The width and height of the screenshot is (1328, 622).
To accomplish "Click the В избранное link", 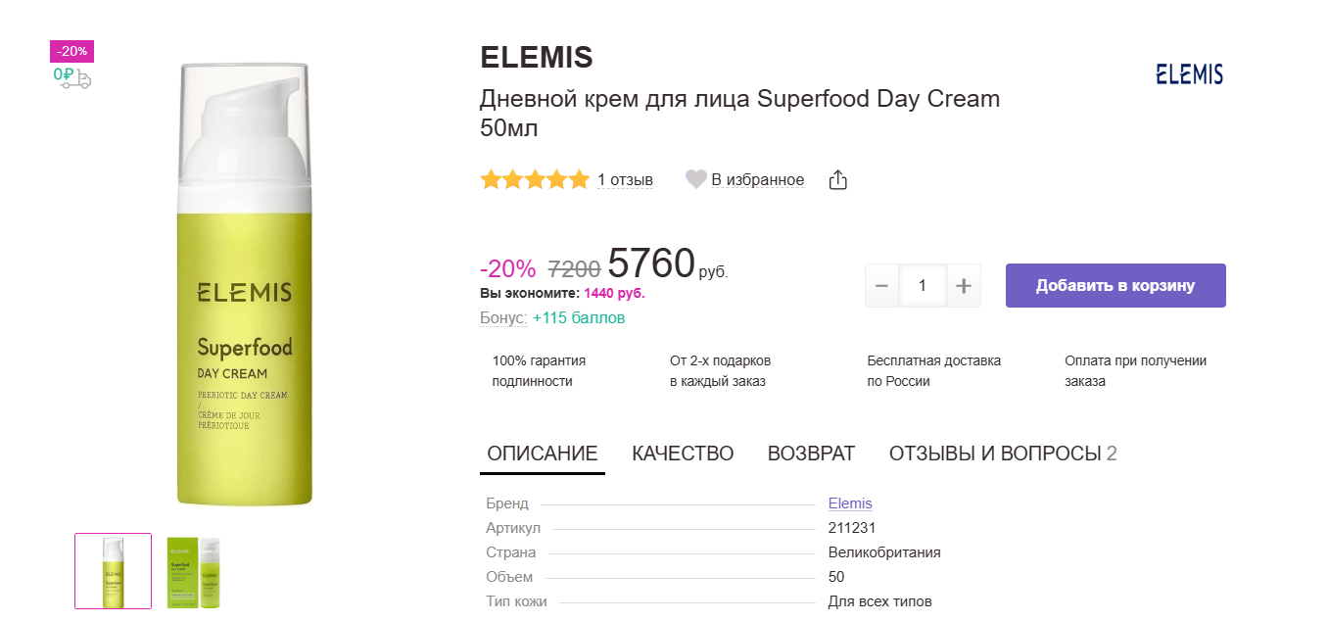I will 757,180.
